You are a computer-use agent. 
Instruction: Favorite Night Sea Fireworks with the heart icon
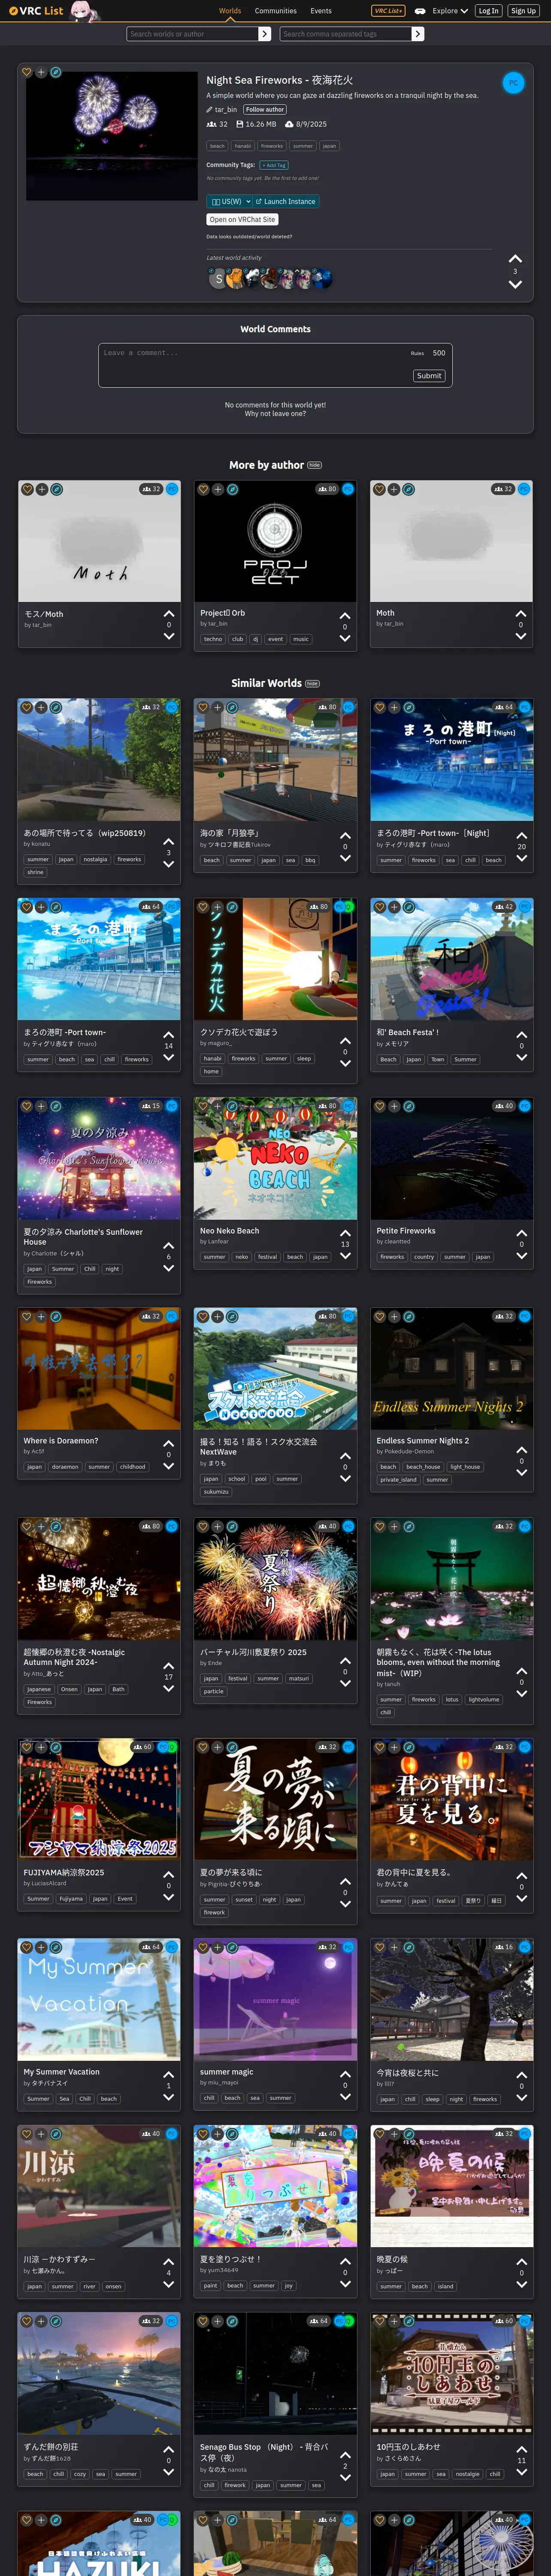pos(26,72)
